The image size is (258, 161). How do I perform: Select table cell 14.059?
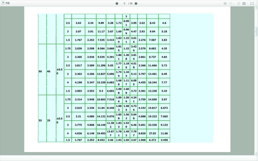coord(152,99)
